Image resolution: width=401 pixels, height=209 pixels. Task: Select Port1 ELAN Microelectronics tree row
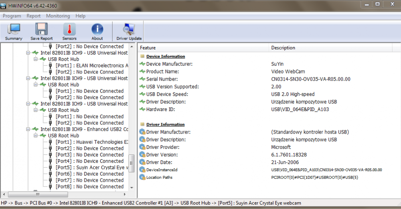click(x=92, y=65)
